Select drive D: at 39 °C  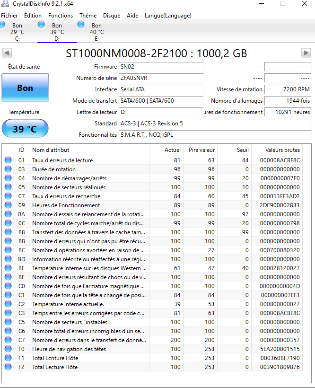pyautogui.click(x=57, y=32)
